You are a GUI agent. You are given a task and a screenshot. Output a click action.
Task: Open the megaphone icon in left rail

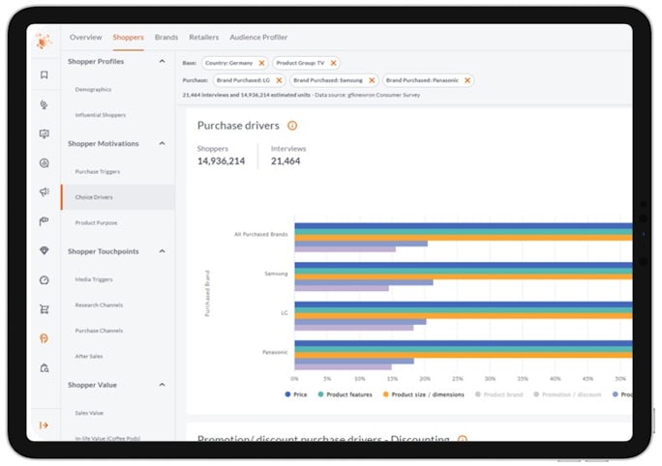point(44,192)
